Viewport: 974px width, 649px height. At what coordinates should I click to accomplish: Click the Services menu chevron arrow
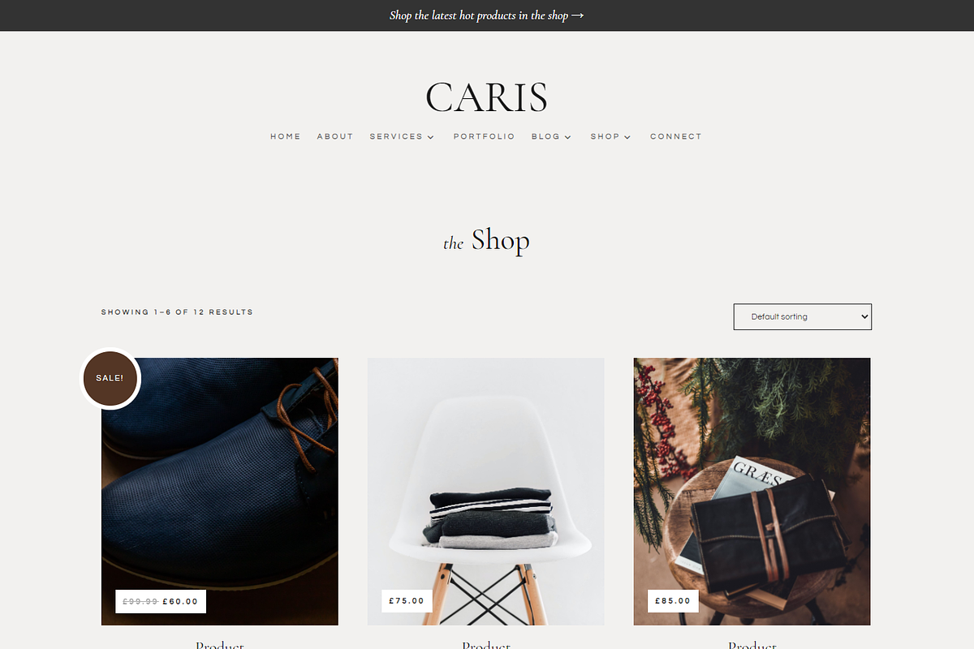click(431, 137)
